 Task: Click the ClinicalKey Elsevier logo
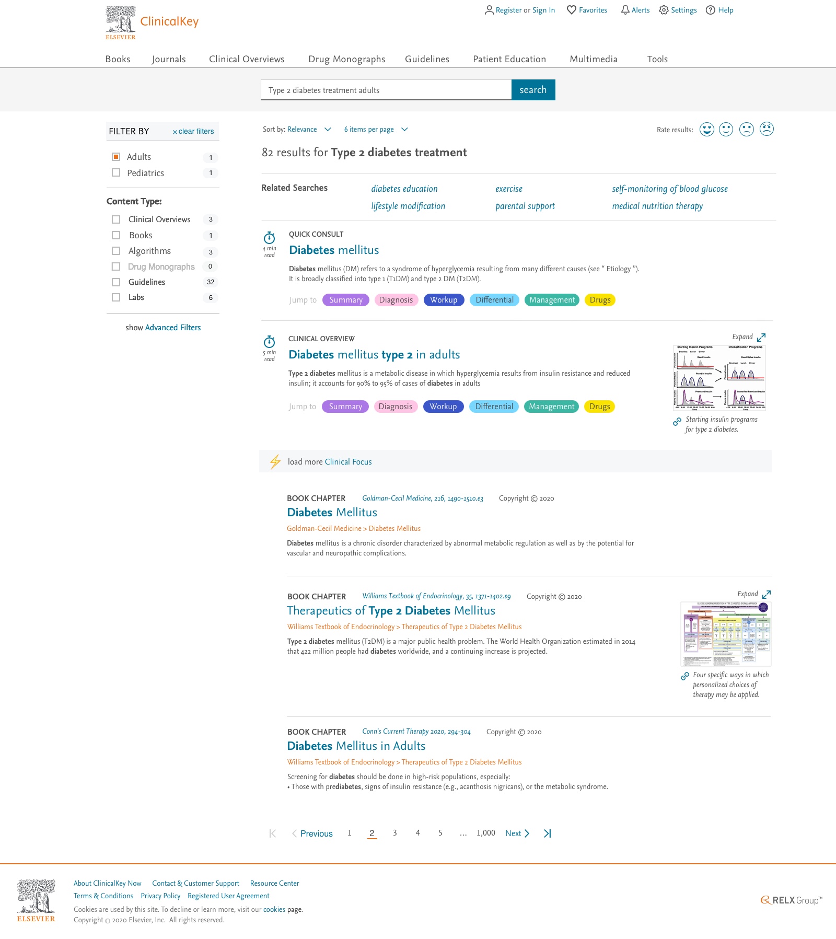[152, 22]
